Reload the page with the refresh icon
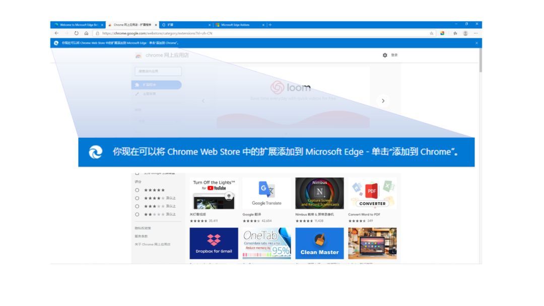Viewport: 544px width, 306px height. tap(77, 33)
